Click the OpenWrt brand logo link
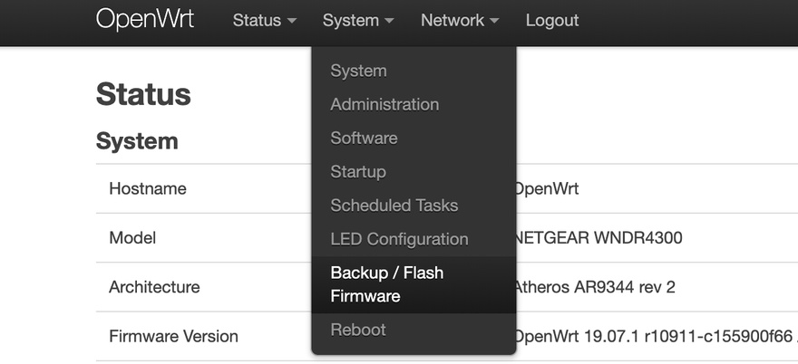 [x=145, y=20]
